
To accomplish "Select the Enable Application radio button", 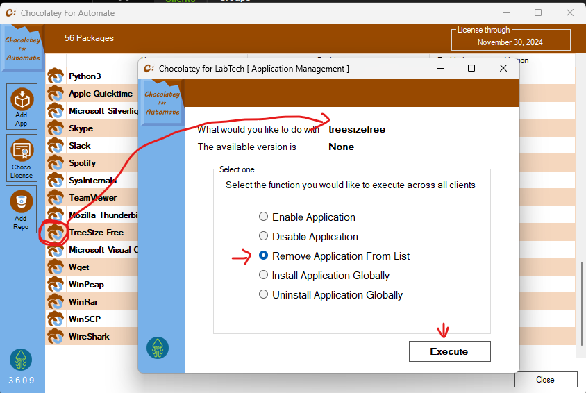I will pos(263,217).
